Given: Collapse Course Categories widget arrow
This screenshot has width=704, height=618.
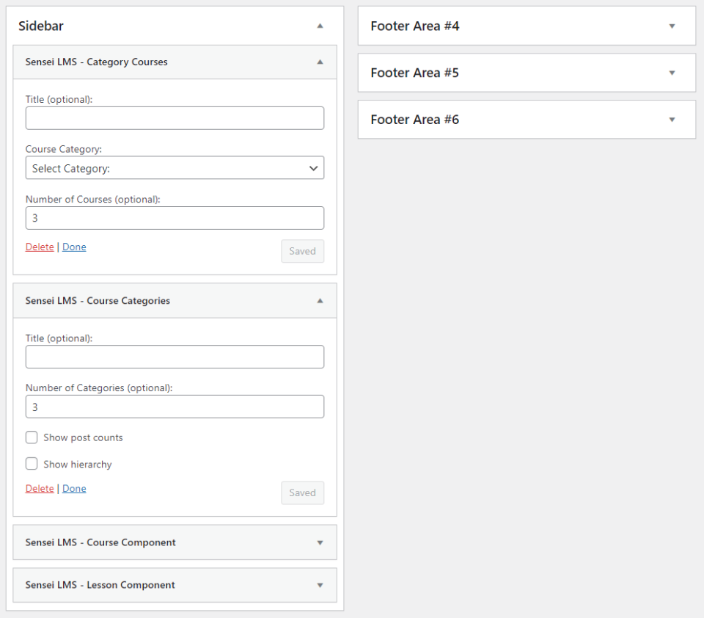Looking at the screenshot, I should pyautogui.click(x=320, y=301).
